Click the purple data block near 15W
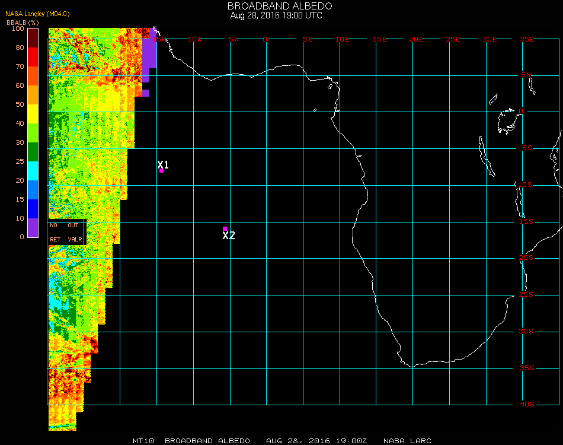563x445 pixels. tap(149, 53)
